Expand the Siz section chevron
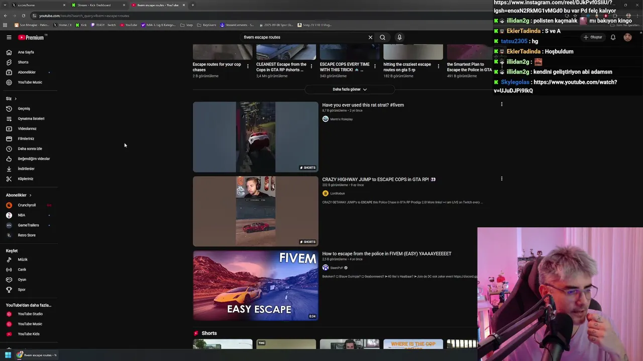 (16, 99)
